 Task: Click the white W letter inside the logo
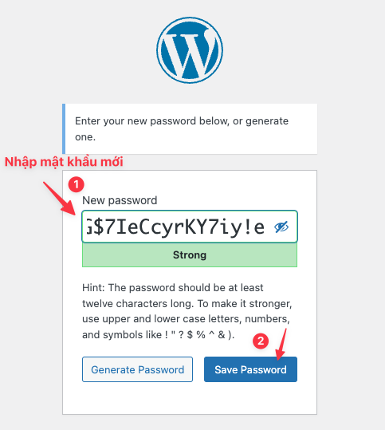[189, 51]
